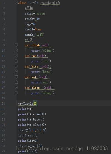111x154 pixels.
Task: Click the #方法 comment
Action: click(x=29, y=40)
